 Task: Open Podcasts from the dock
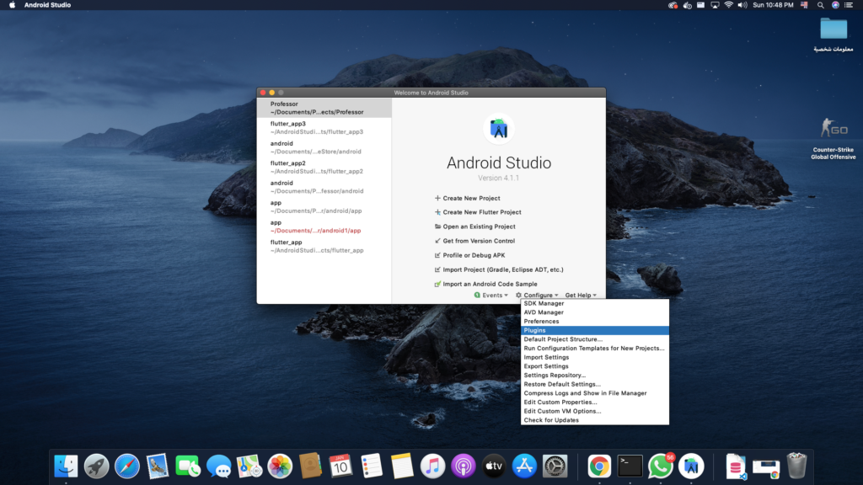click(463, 466)
